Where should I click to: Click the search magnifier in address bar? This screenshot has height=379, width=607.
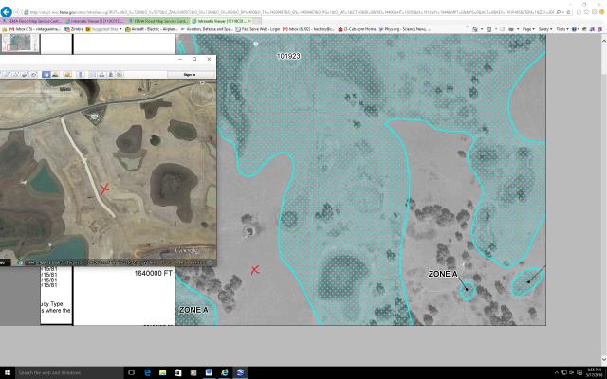[559, 12]
